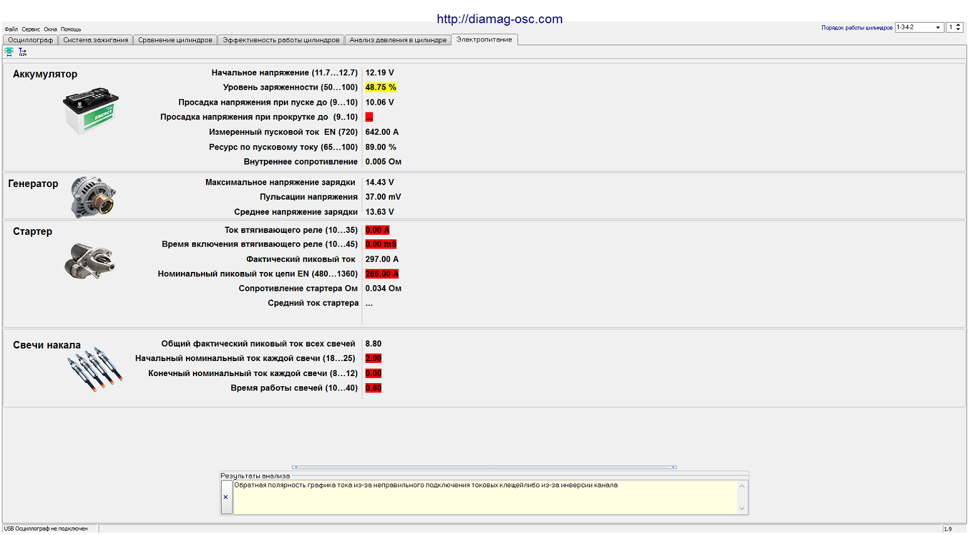974x535 pixels.
Task: Click the 14.43 V maximum charging voltage
Action: coord(380,182)
